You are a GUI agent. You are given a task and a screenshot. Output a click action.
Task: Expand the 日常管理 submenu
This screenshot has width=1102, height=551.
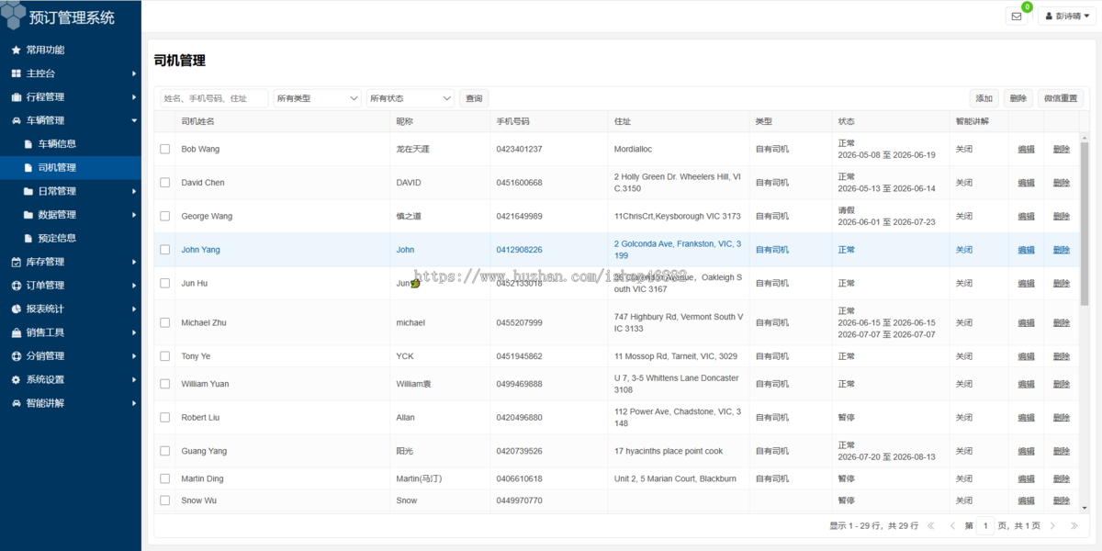pyautogui.click(x=71, y=191)
